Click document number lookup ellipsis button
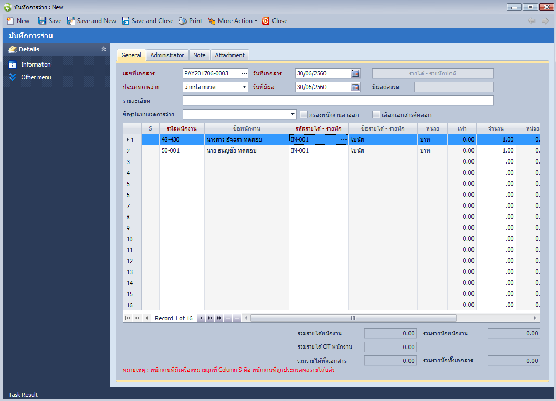This screenshot has width=556, height=401. [244, 73]
